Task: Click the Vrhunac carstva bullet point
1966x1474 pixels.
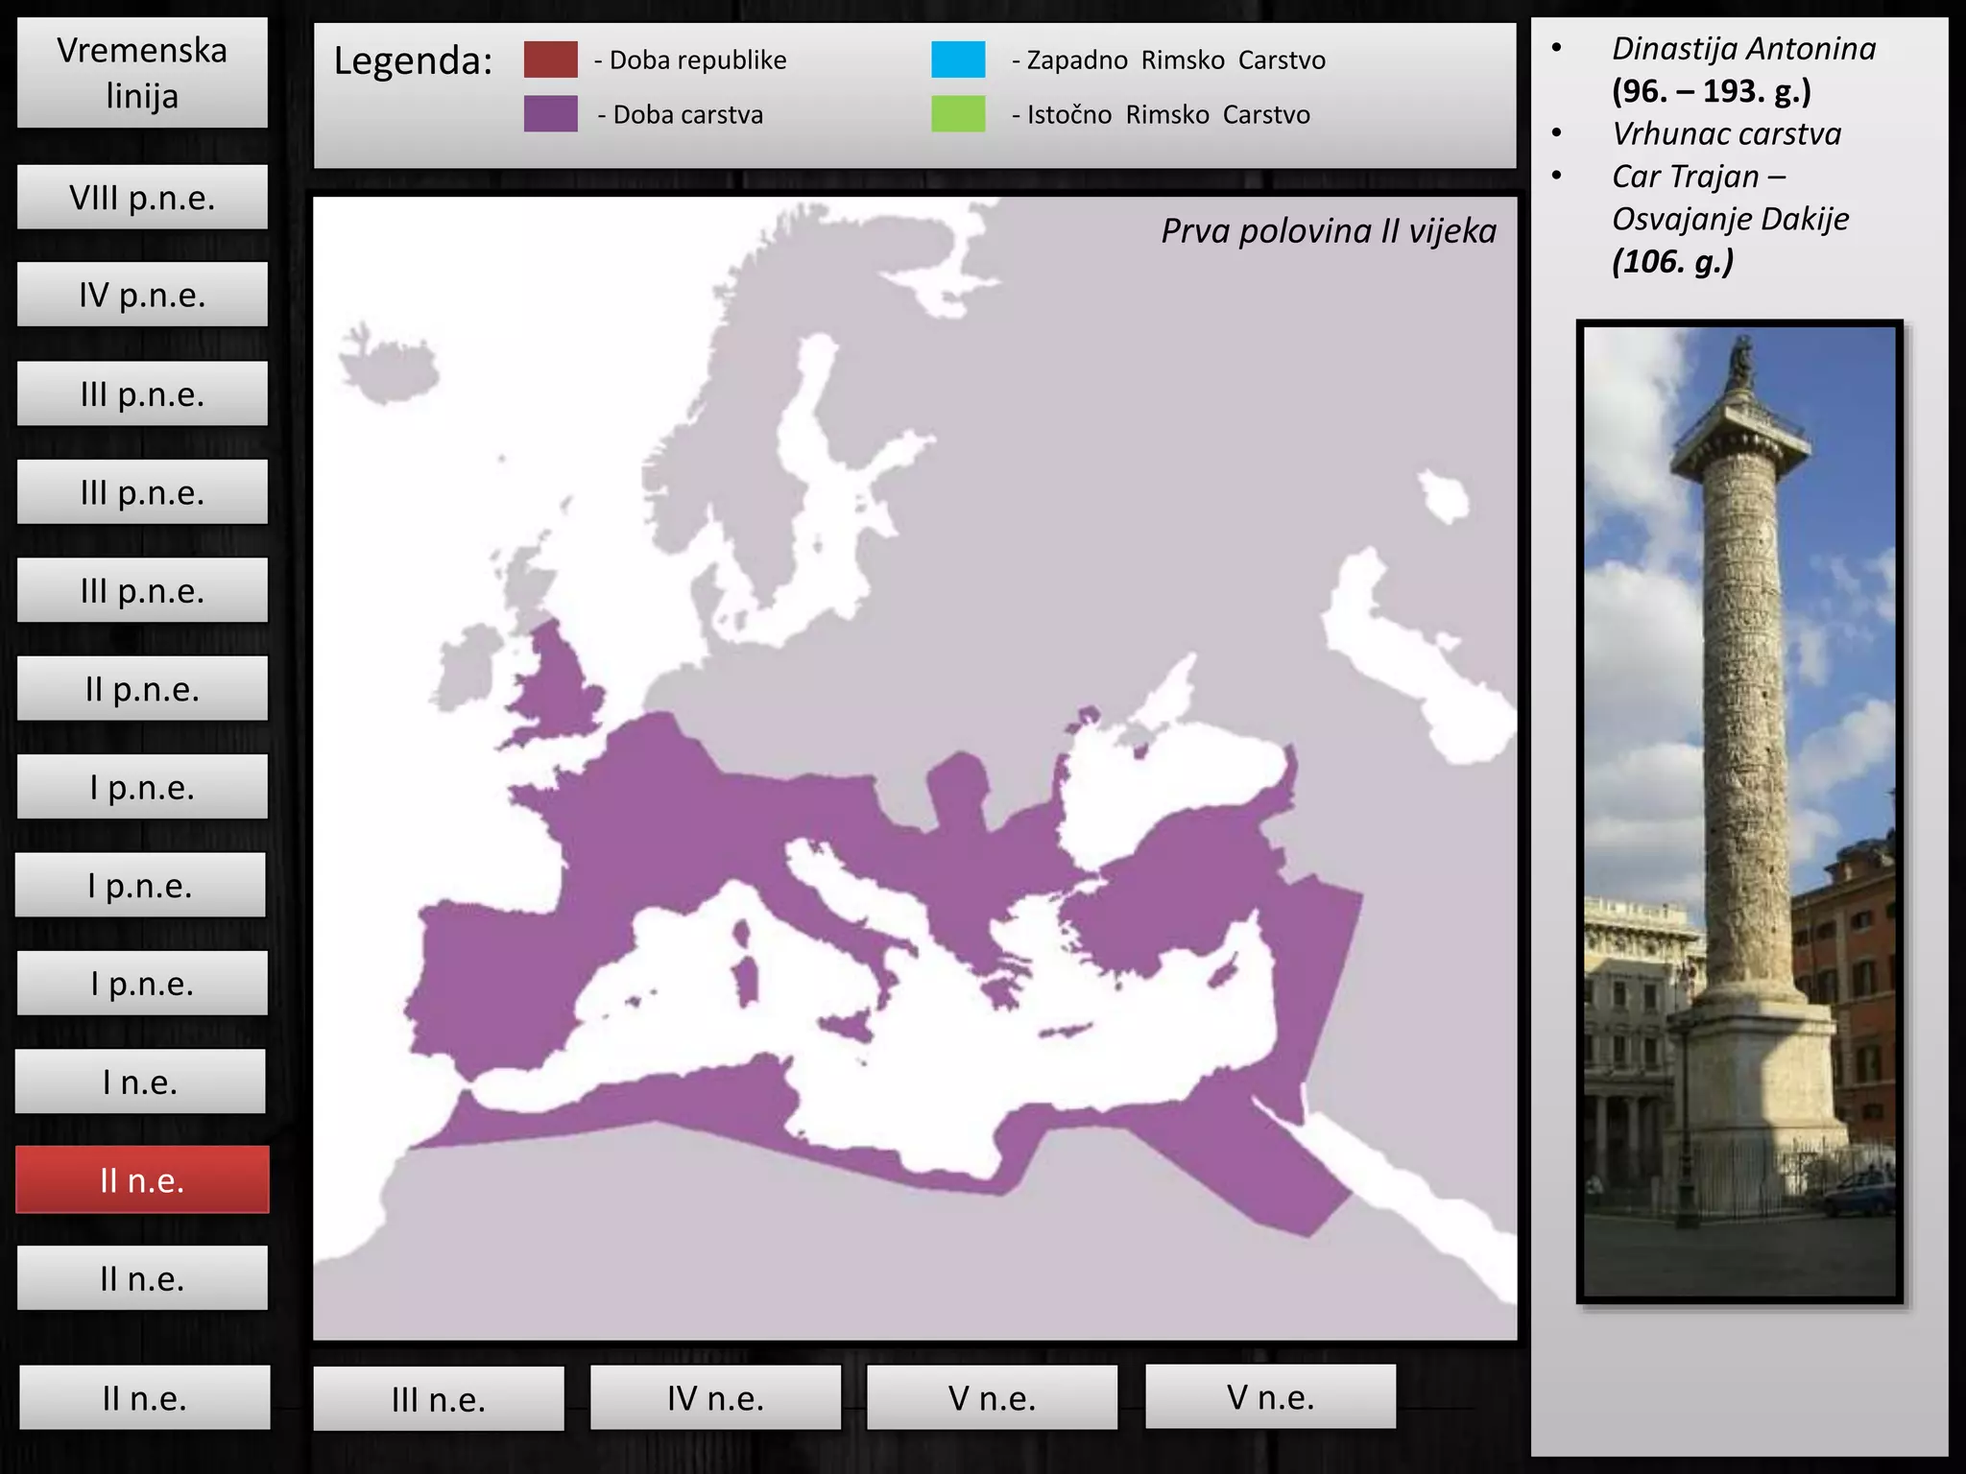Action: [1726, 133]
